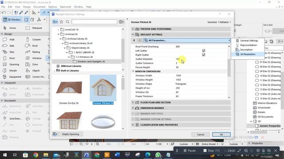Choose All Parameters in popup menu
The height and width of the screenshot is (159, 284).
click(248, 54)
